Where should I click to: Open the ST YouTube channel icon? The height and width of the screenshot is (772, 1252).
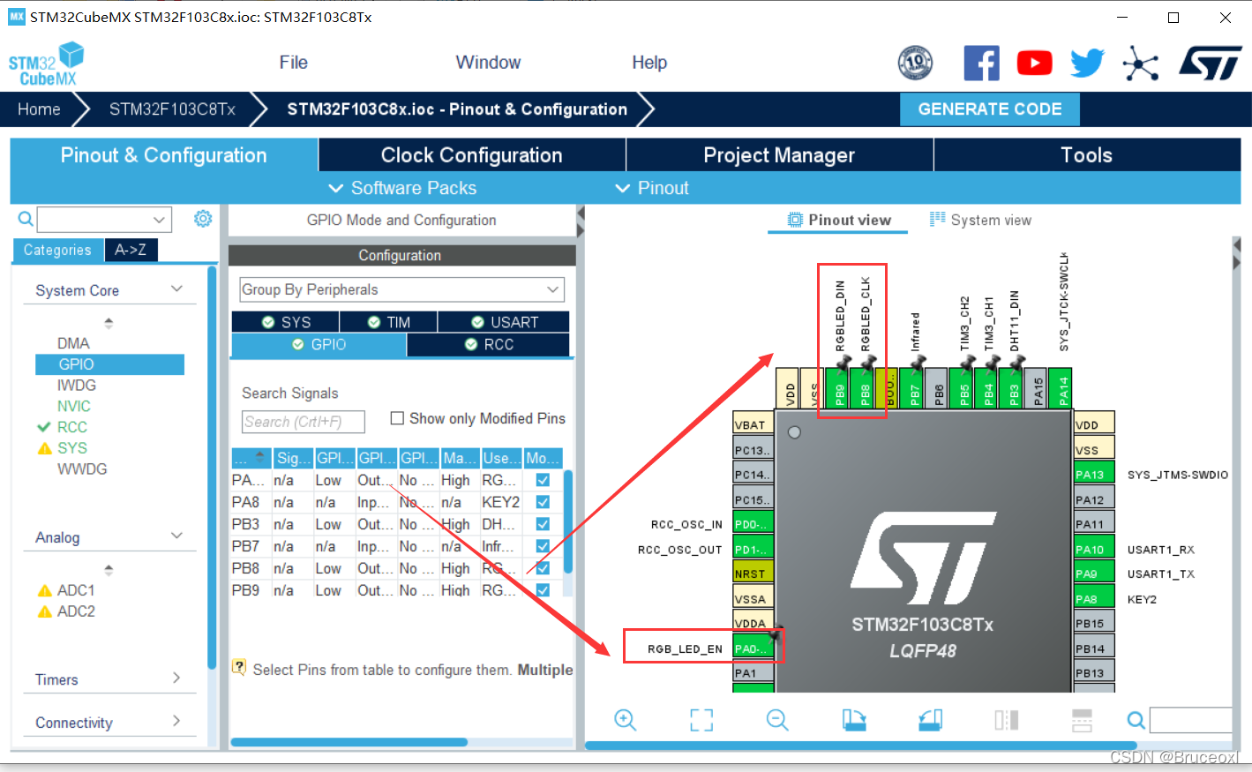coord(1034,63)
